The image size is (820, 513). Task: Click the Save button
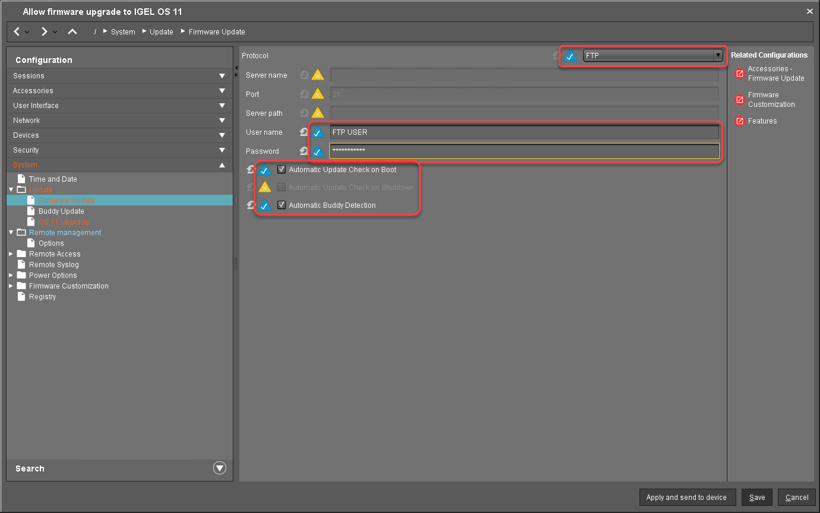tap(757, 498)
